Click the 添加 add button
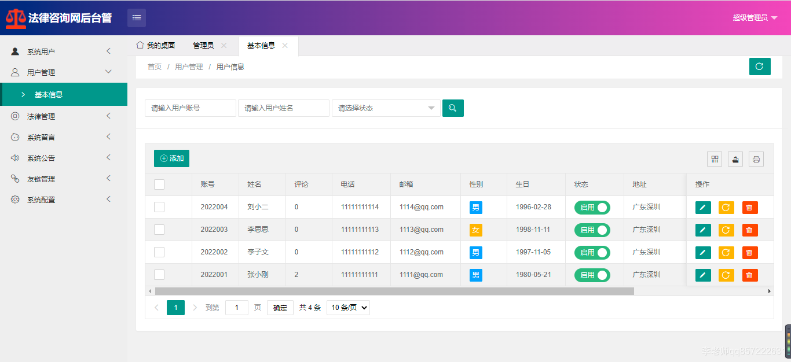Image resolution: width=791 pixels, height=362 pixels. coord(171,158)
